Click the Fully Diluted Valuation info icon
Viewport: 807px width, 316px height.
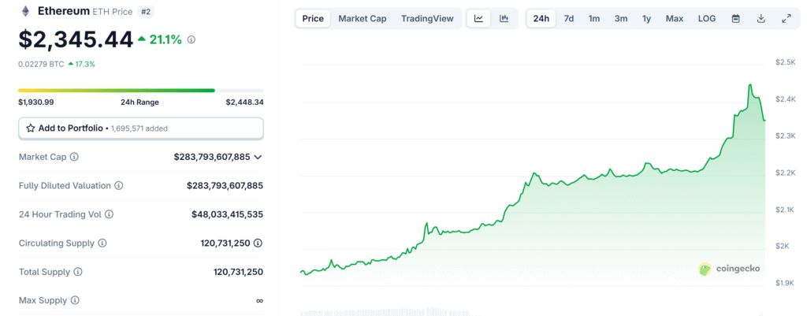[118, 186]
